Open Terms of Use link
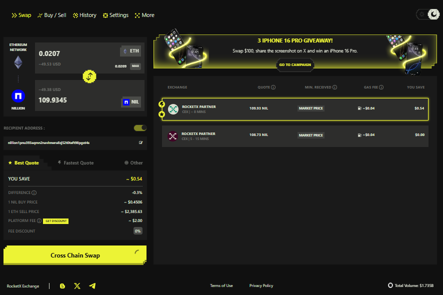The image size is (443, 295). point(221,285)
